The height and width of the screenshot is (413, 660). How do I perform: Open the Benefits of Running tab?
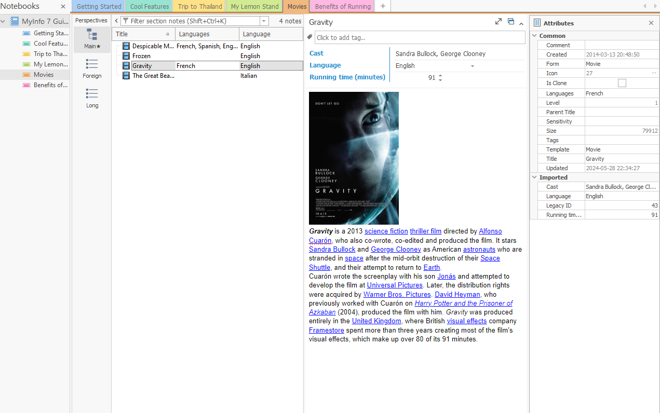(343, 7)
